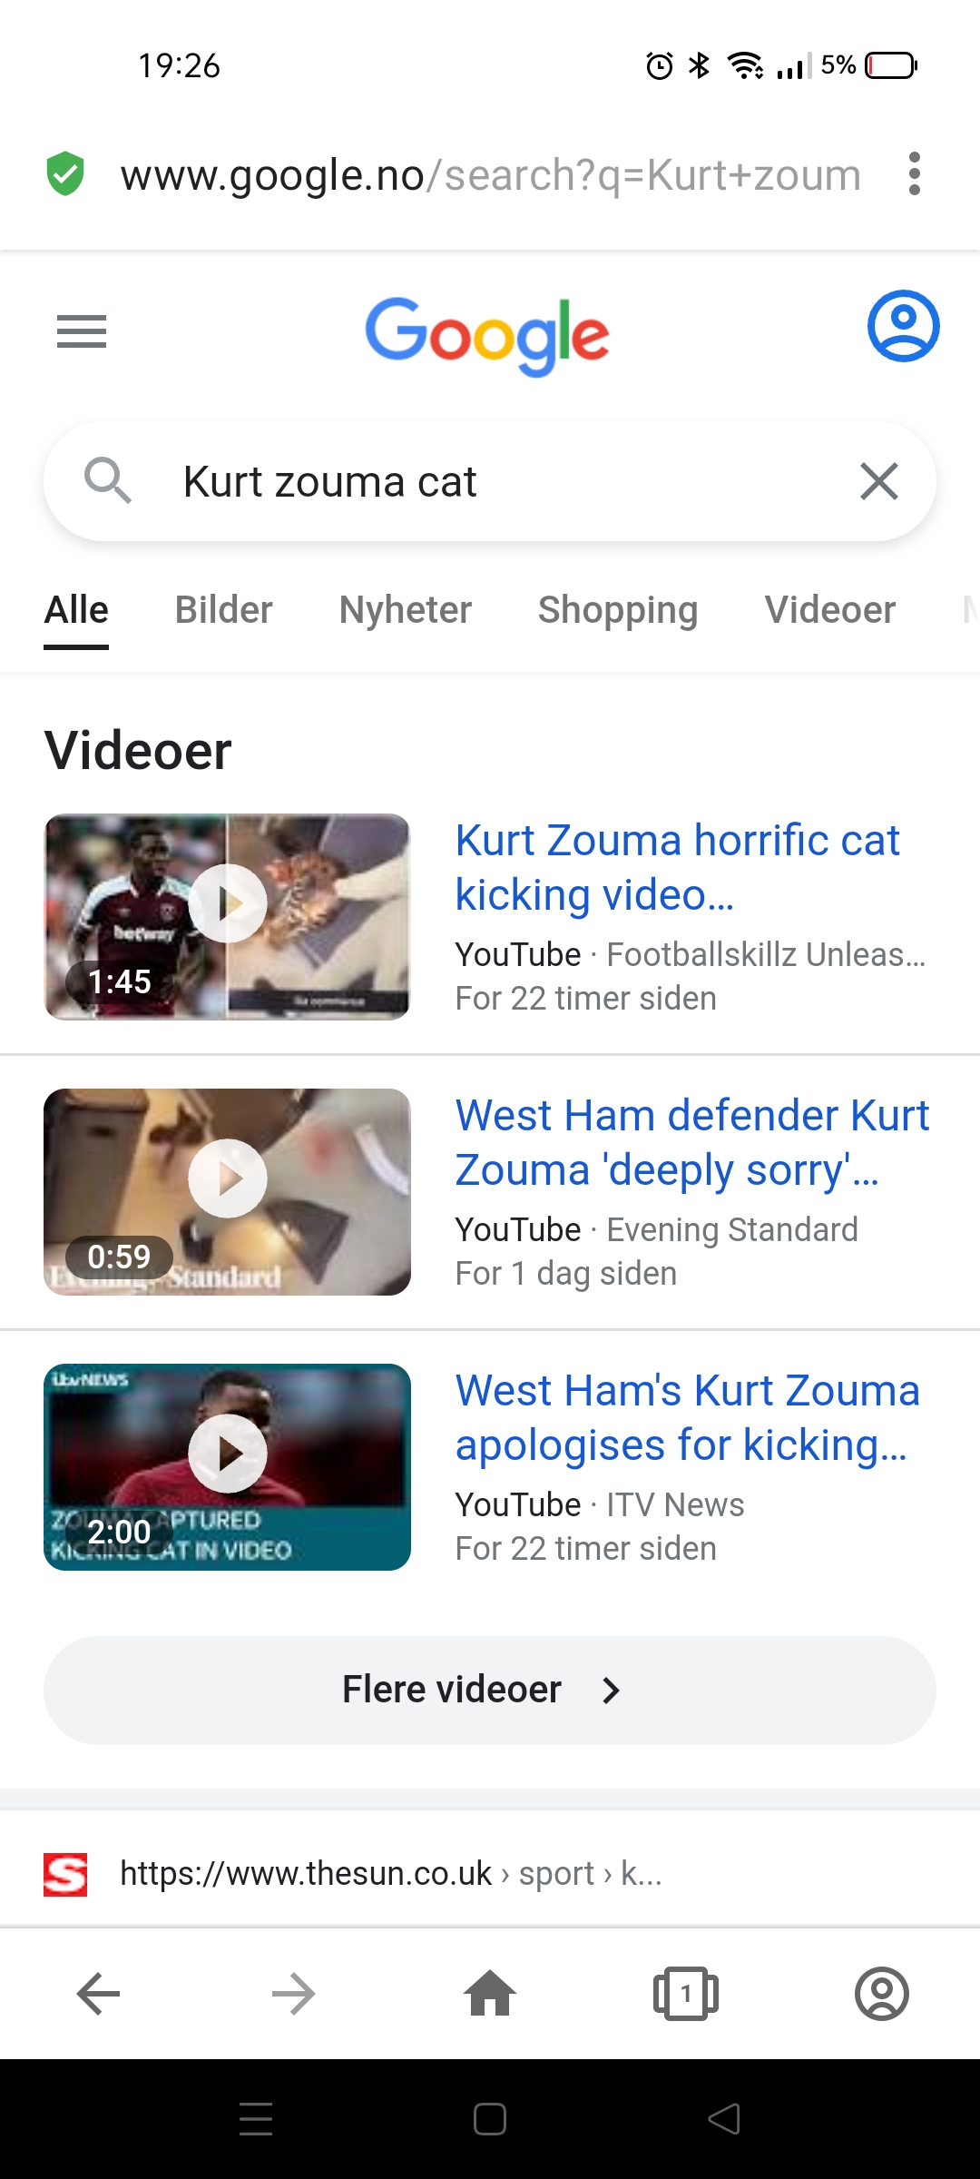Tap the search field with 'Kurt zouma cat'
This screenshot has width=980, height=2179.
[x=490, y=481]
